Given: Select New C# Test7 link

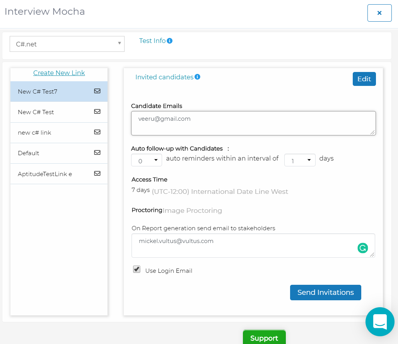Looking at the screenshot, I should 59,91.
